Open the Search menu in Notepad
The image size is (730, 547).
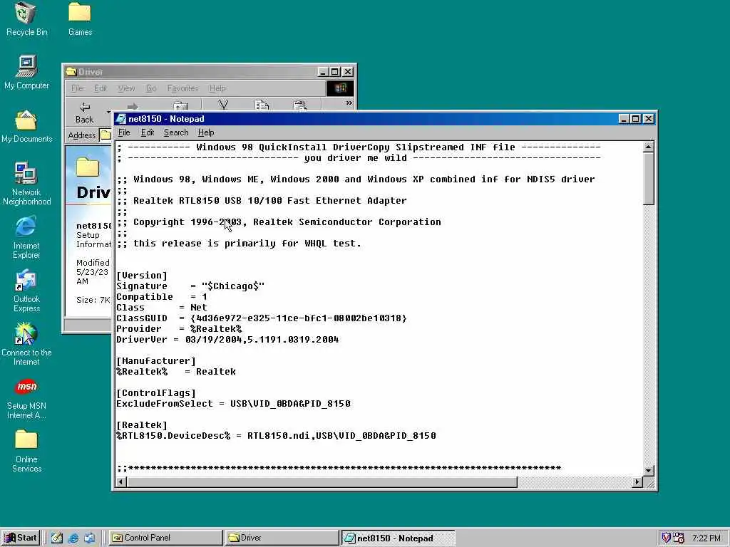[176, 132]
